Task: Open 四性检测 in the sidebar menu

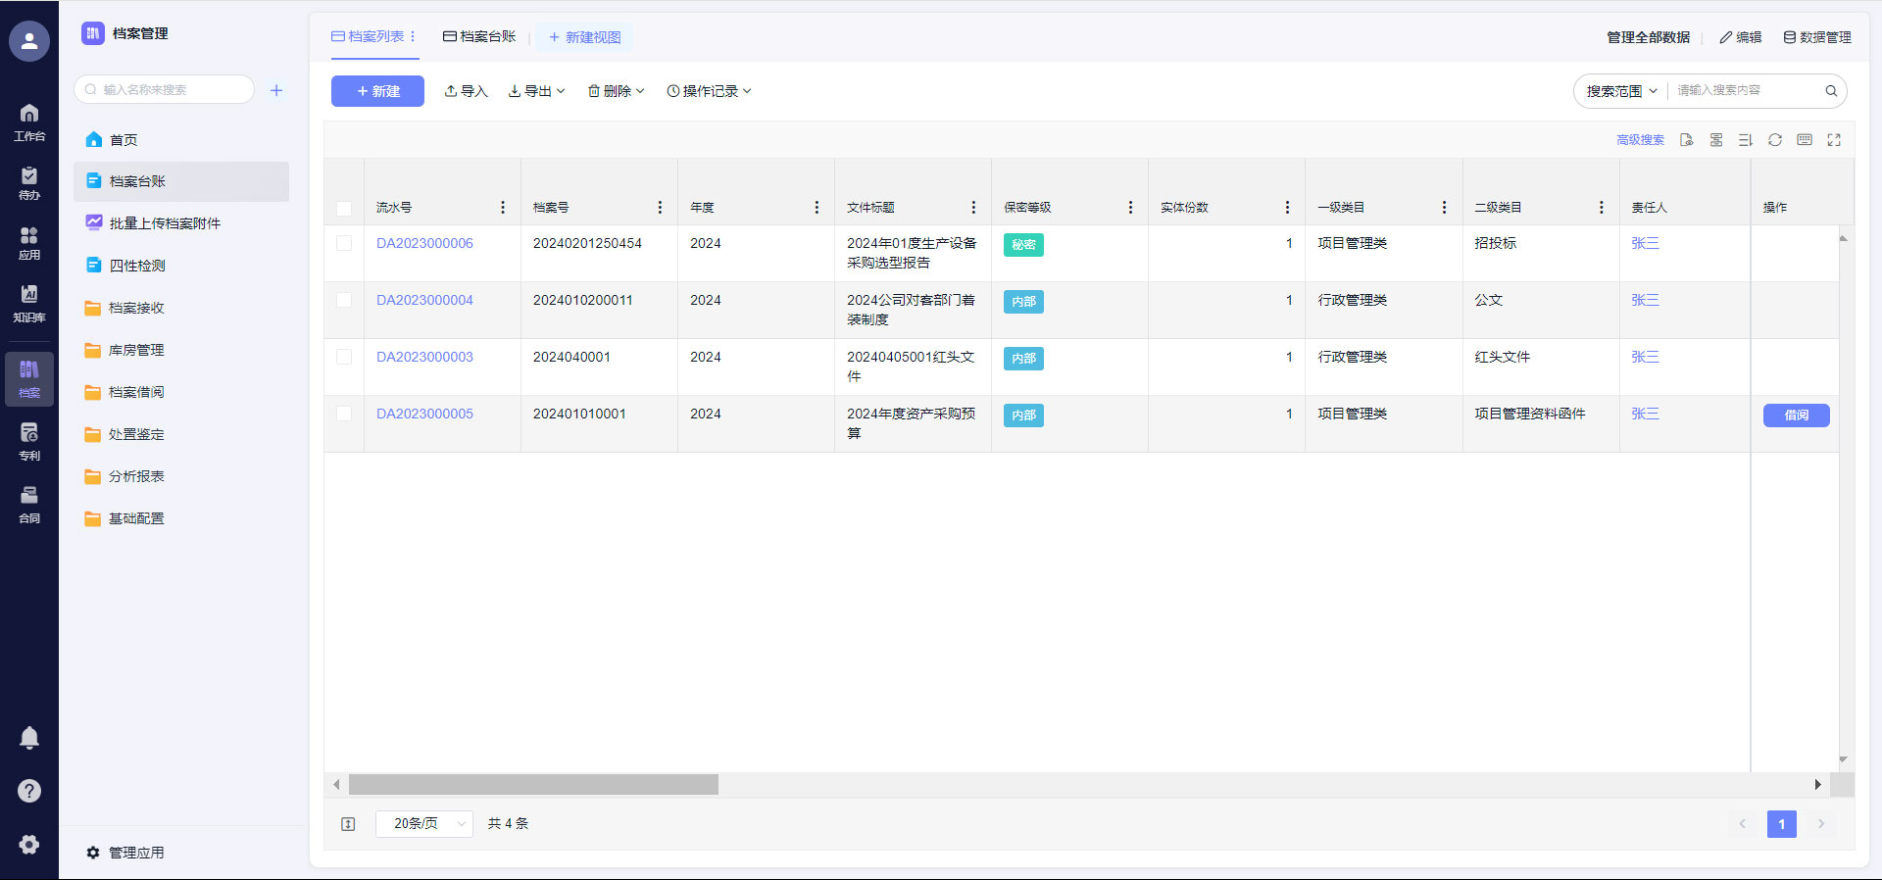Action: [x=137, y=266]
